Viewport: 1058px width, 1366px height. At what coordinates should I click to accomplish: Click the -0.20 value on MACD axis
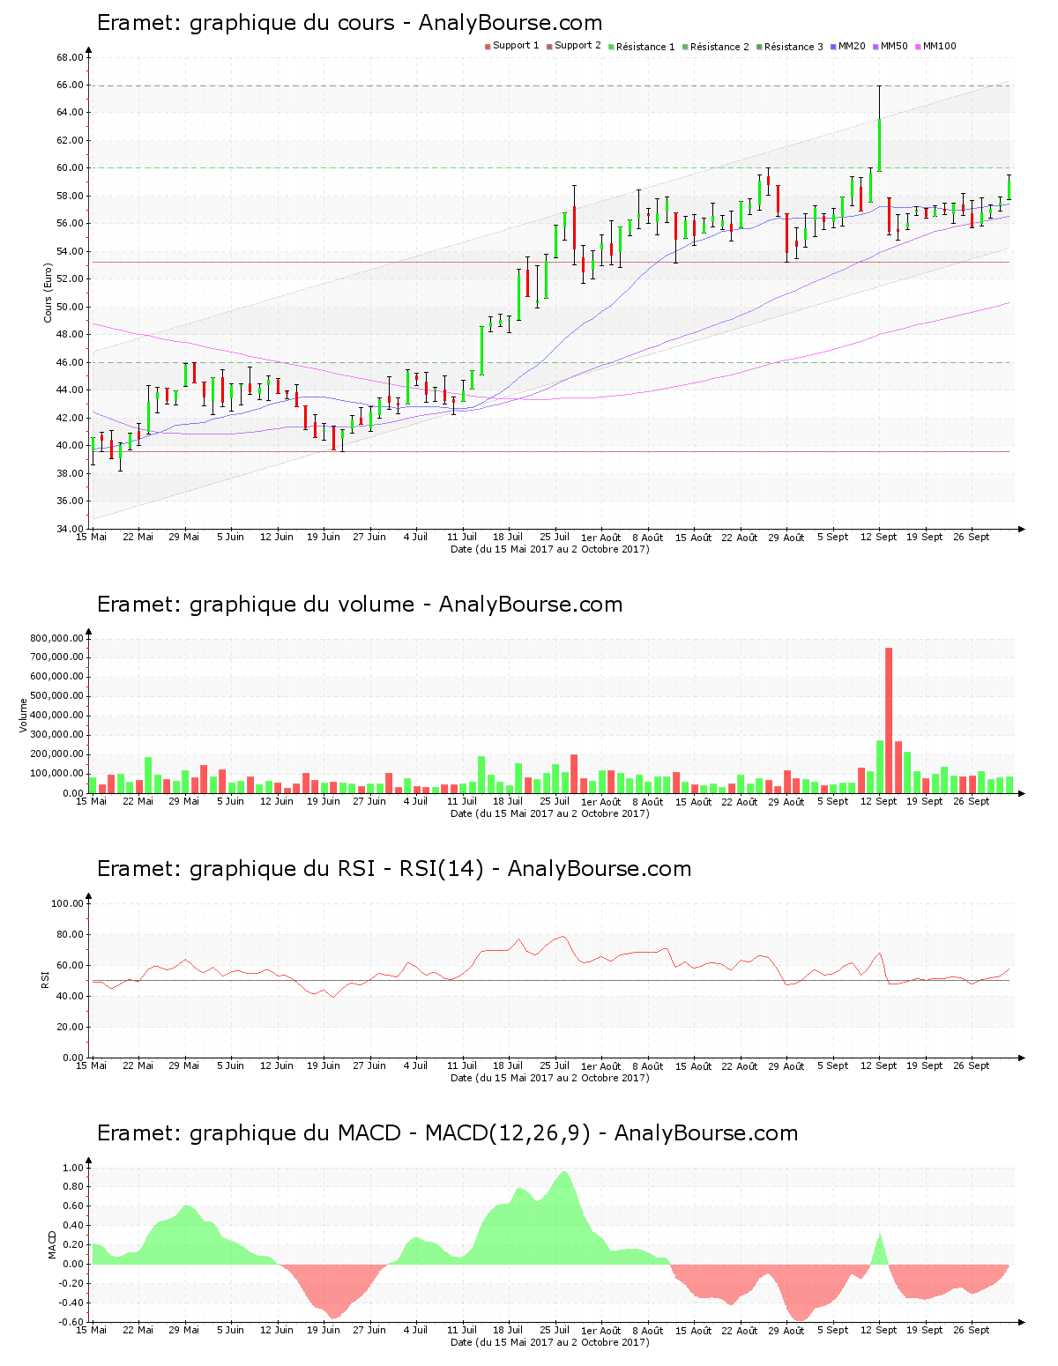71,1284
